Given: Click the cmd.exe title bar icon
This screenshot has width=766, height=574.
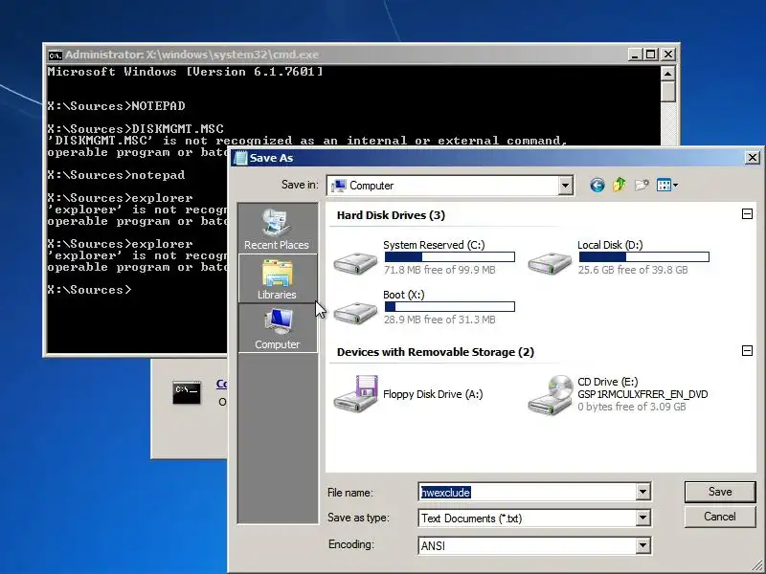Looking at the screenshot, I should pos(55,55).
